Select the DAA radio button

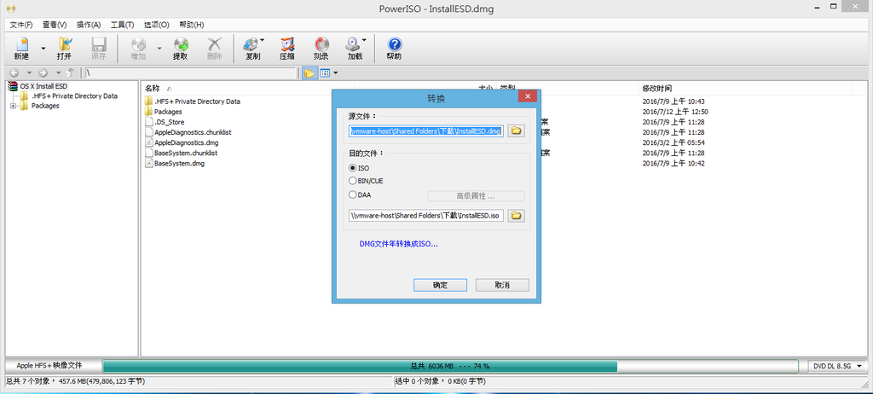pos(352,194)
